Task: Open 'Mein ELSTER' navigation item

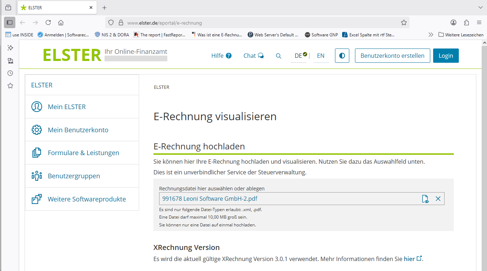Action: 82,107
